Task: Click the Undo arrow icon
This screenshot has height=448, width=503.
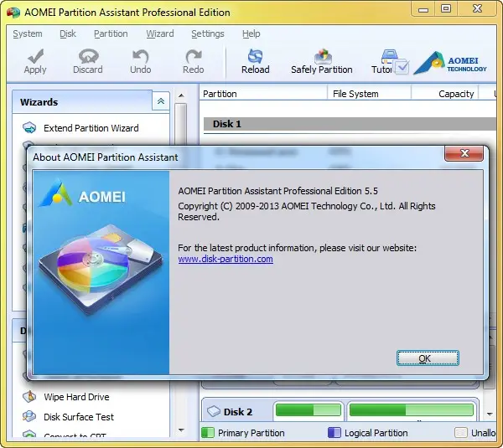Action: 141,56
